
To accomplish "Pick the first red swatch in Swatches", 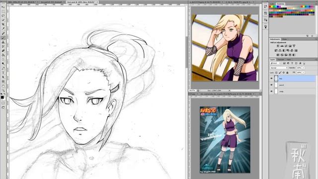I will pos(270,6).
